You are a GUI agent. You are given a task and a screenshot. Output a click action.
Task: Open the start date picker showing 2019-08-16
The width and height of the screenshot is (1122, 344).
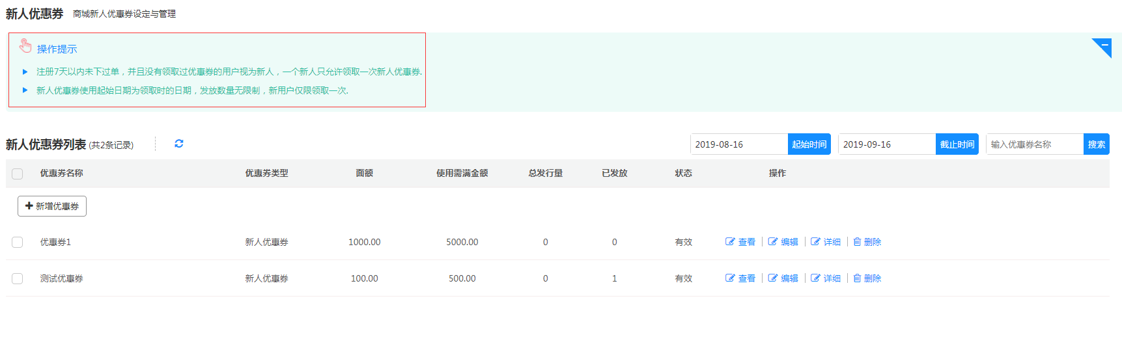pos(738,144)
